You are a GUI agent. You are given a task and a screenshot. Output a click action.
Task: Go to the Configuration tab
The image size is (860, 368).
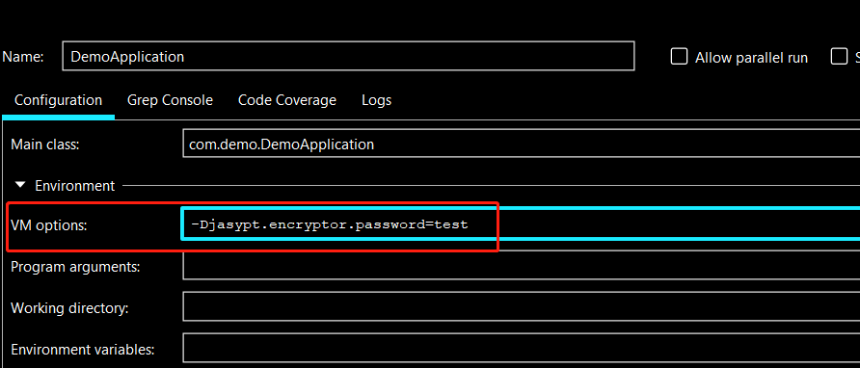click(x=58, y=100)
